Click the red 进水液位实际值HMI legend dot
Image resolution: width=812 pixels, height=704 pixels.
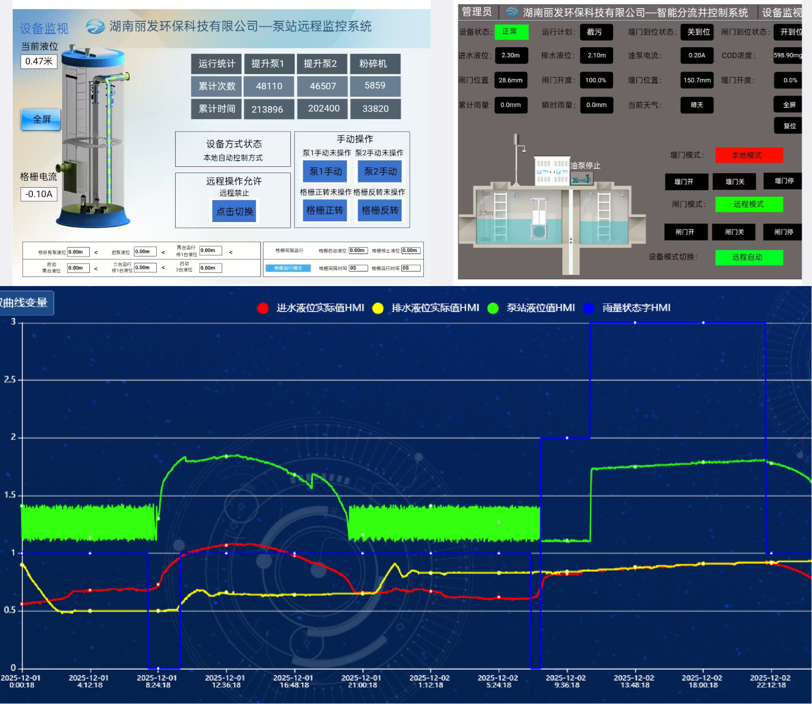tap(263, 308)
